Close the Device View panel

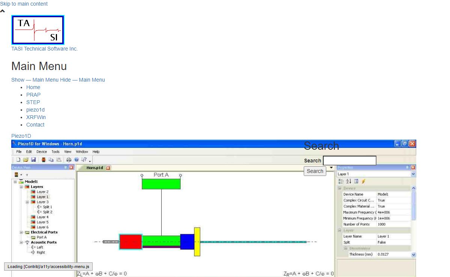pos(71,167)
